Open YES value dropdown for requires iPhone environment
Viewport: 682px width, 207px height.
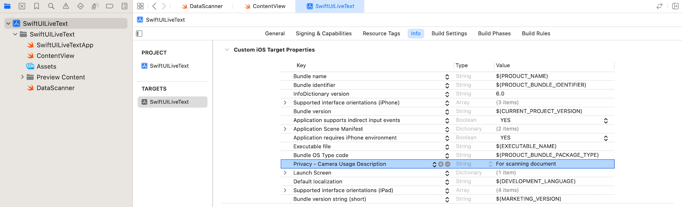click(606, 138)
